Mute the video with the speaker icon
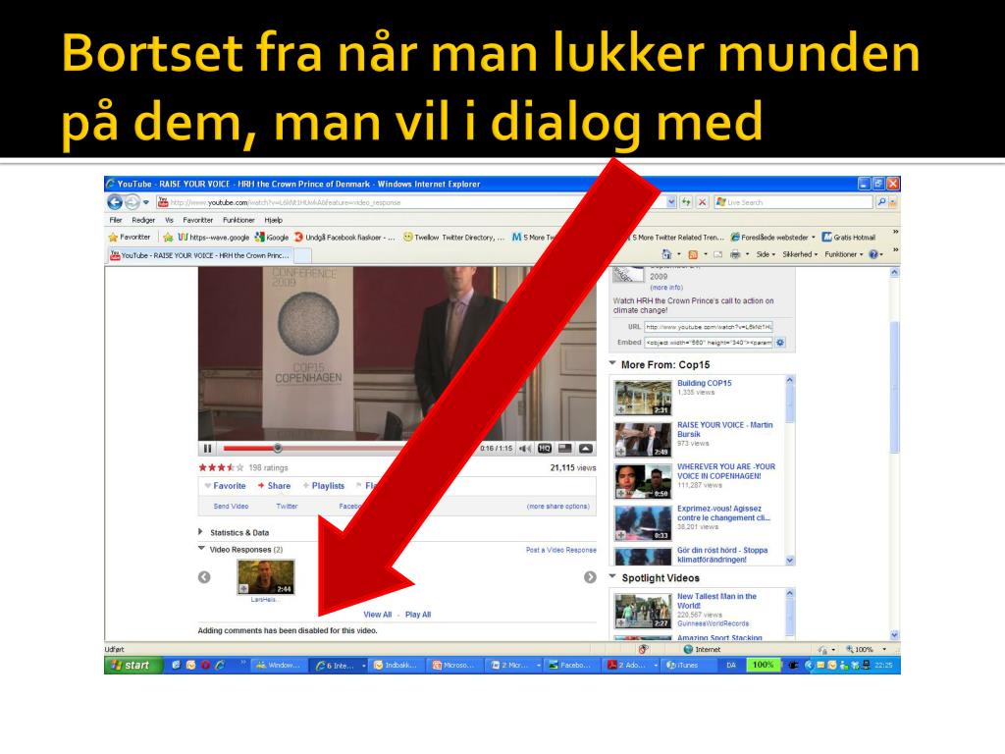This screenshot has width=1005, height=754. (525, 449)
